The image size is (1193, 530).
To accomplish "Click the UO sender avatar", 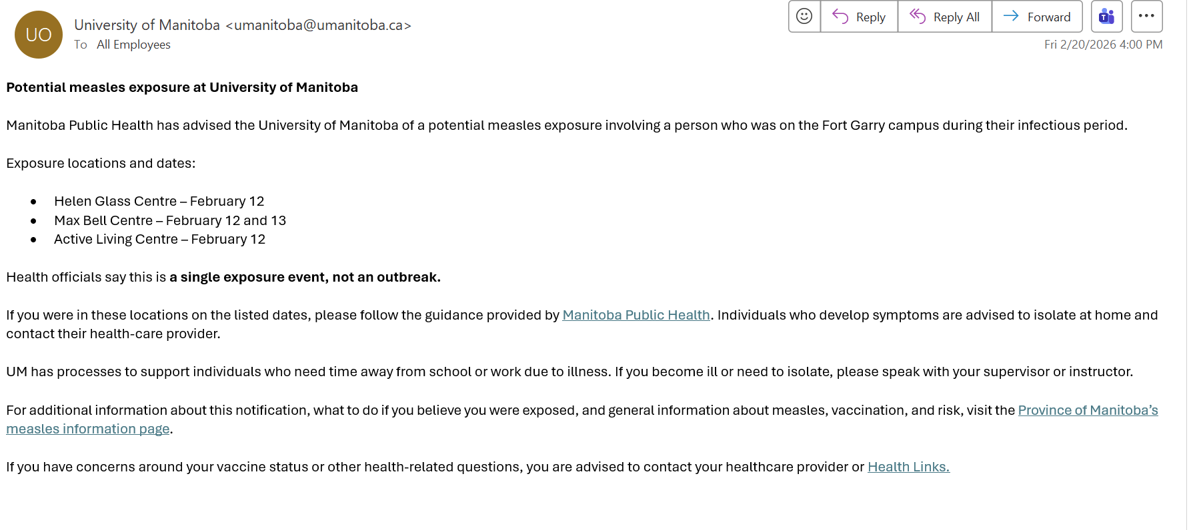I will point(39,35).
